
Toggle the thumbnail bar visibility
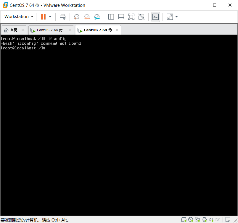coord(121,17)
